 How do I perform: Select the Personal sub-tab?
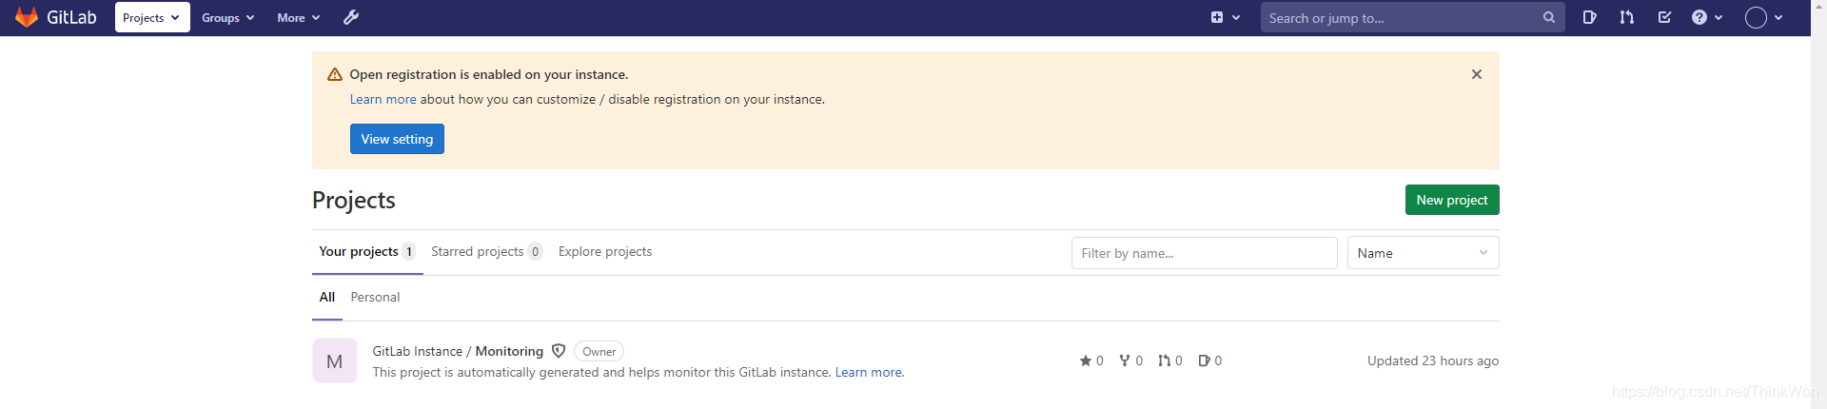coord(375,297)
